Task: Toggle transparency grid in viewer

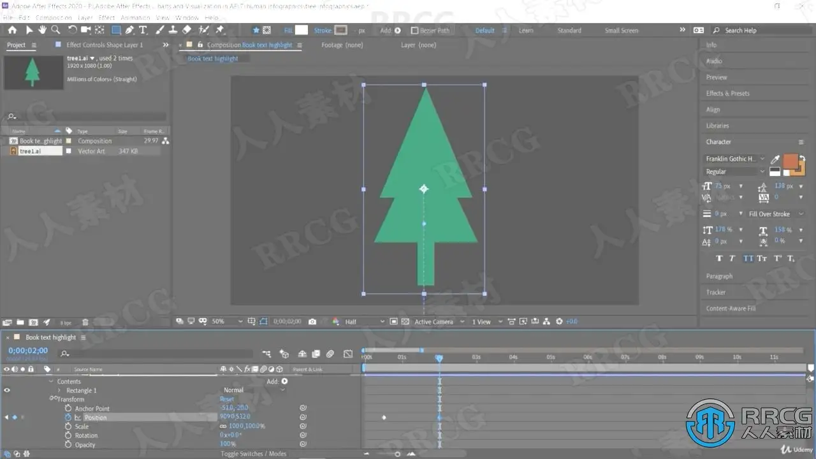Action: click(x=405, y=322)
